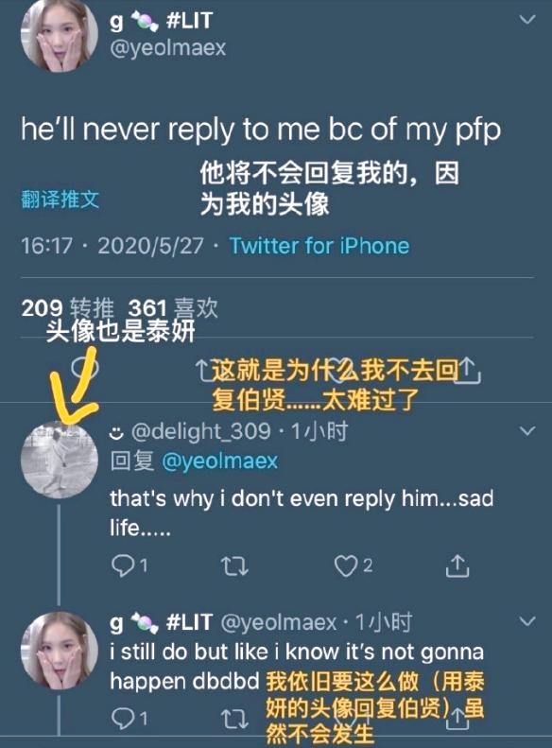View the 361 喜欢 likes list
Viewport: 552px width, 748px height.
click(x=173, y=308)
